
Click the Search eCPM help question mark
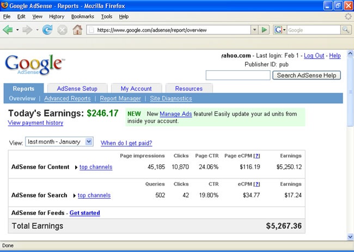tap(257, 184)
